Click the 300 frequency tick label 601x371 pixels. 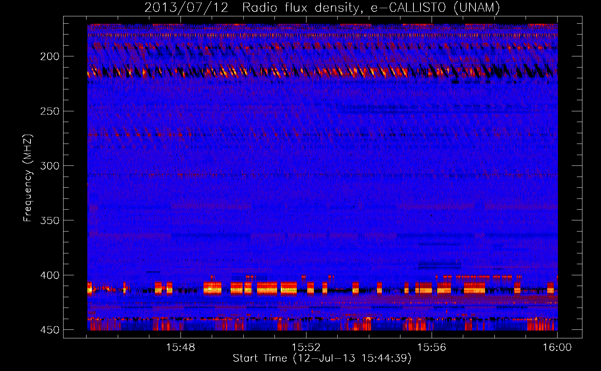(x=50, y=166)
